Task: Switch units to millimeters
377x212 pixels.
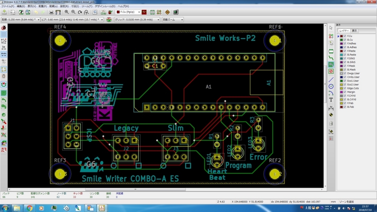Action: 4,54
